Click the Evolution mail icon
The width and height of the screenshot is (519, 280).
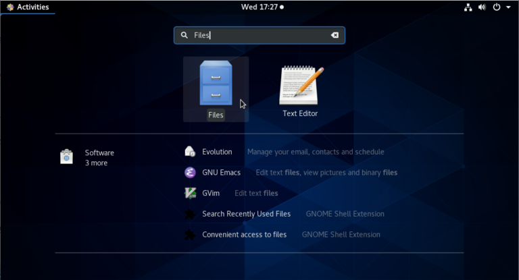pyautogui.click(x=191, y=152)
